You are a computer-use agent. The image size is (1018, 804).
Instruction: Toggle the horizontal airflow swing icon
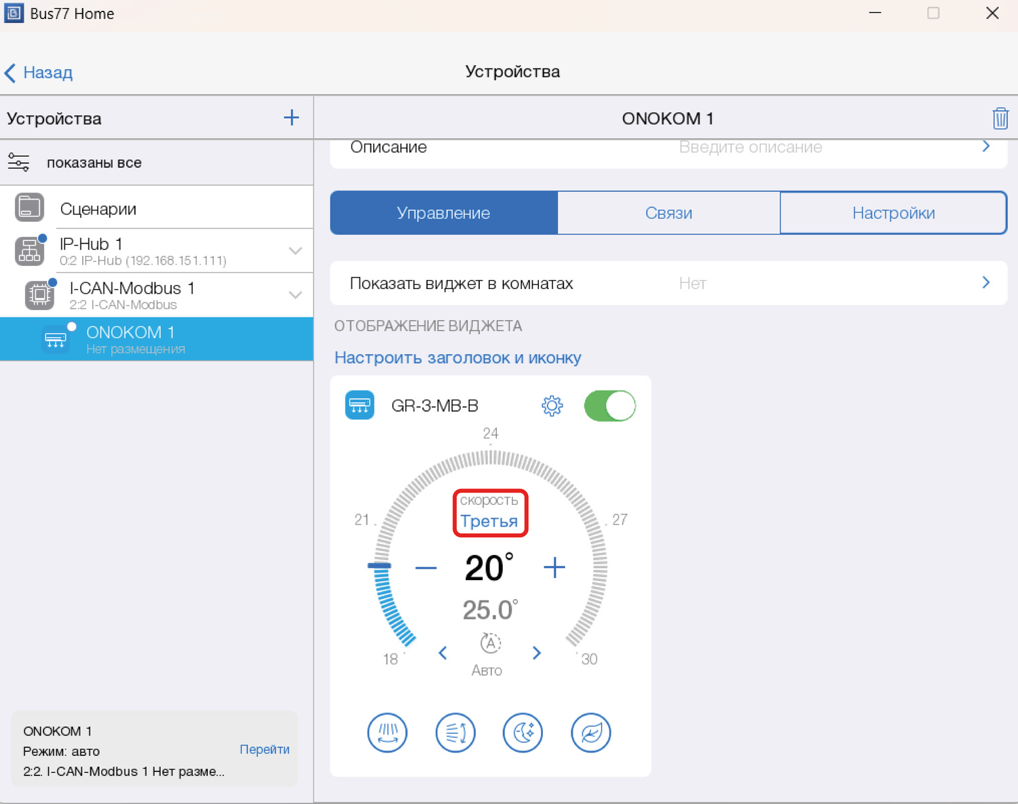pyautogui.click(x=455, y=733)
